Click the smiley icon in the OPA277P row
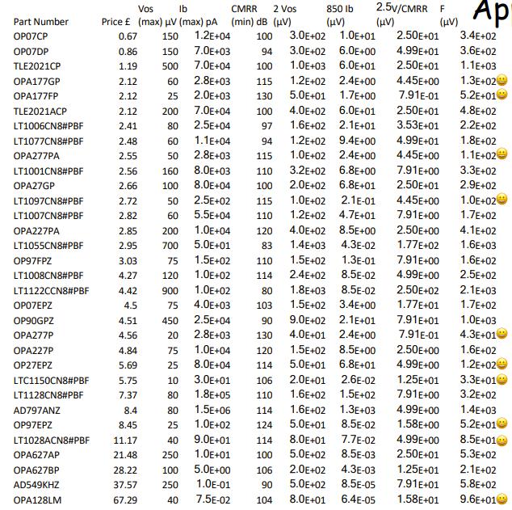The height and width of the screenshot is (510, 512). 502,334
